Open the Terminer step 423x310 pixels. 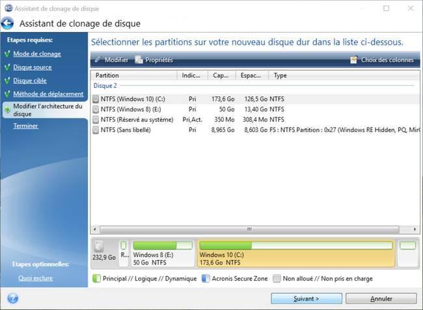(x=25, y=126)
